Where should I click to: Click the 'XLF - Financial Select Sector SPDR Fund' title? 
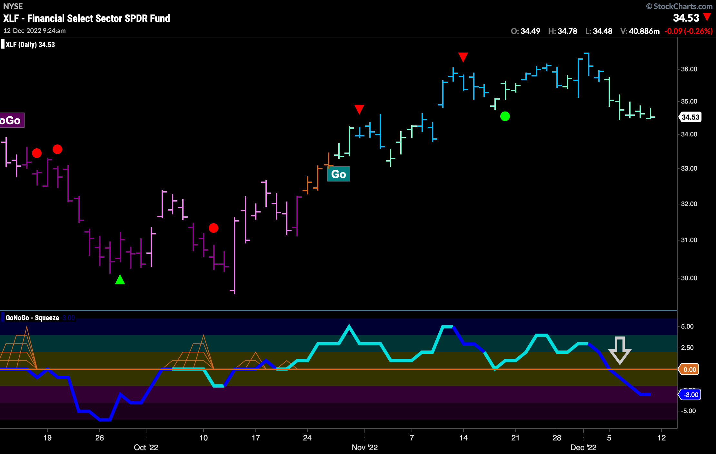pyautogui.click(x=87, y=18)
